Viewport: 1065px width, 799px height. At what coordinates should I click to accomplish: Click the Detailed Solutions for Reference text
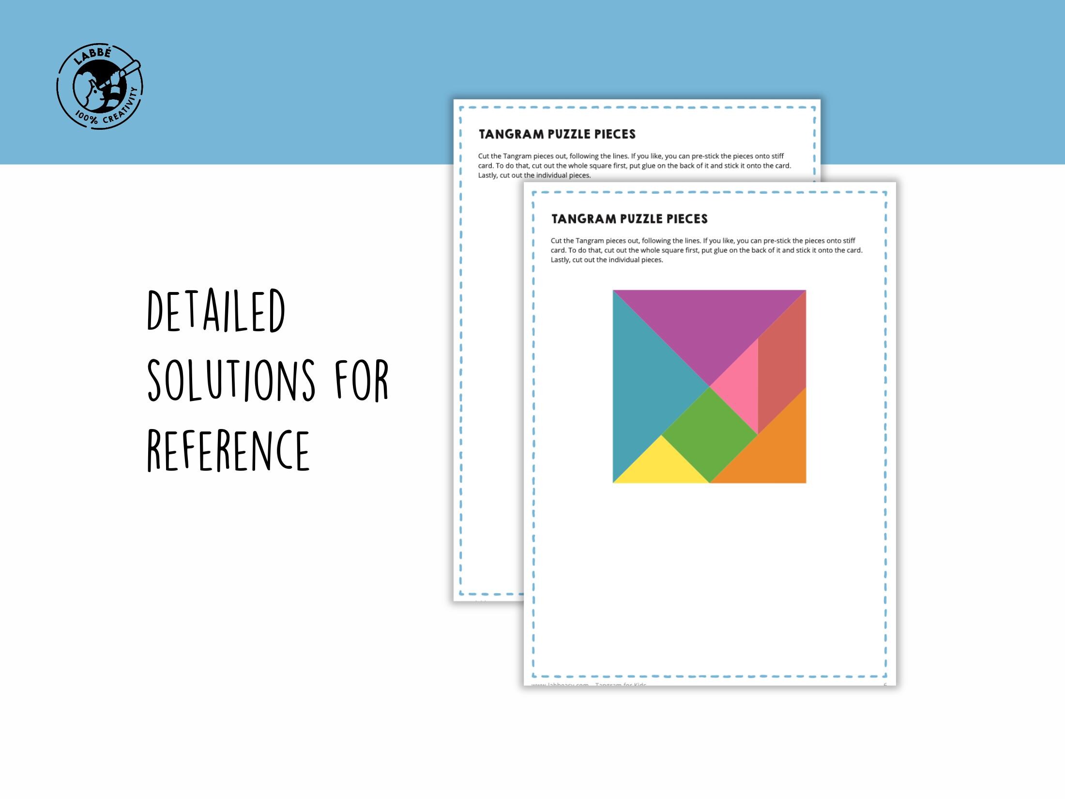268,380
